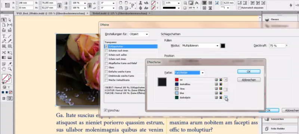
Task: Click the swap fill and stroke arrow
Action: coord(10,75)
